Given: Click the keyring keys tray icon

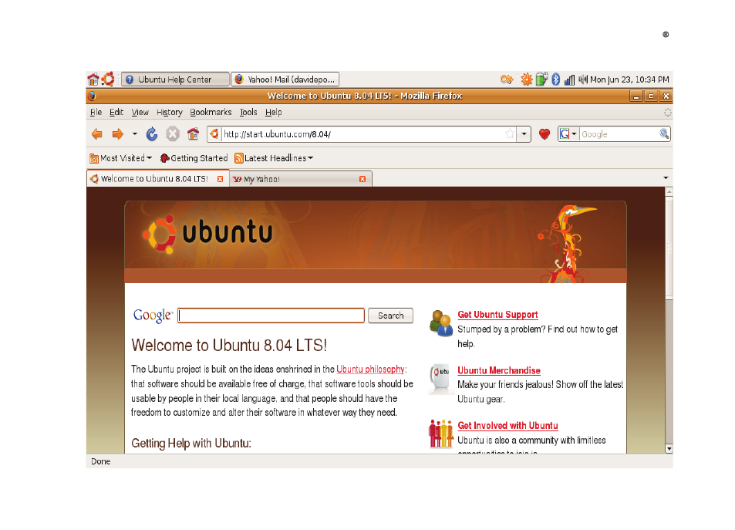Looking at the screenshot, I should (x=506, y=79).
